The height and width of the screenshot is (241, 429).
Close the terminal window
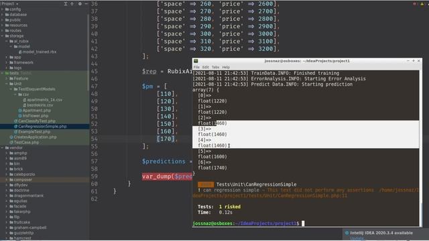point(418,61)
